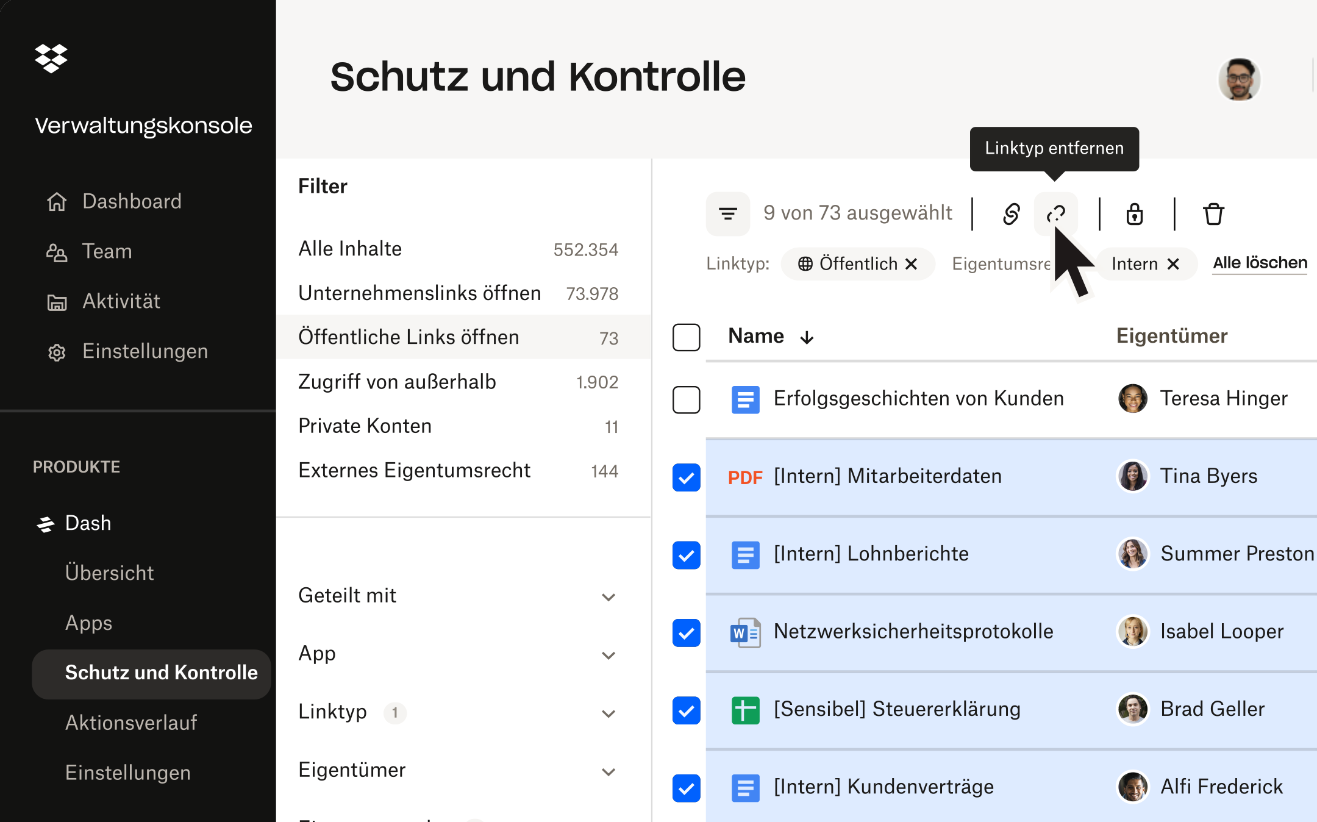Screen dimensions: 1317x822
Task: Open file Erfolgsgeschichten von Kunden
Action: coord(919,399)
